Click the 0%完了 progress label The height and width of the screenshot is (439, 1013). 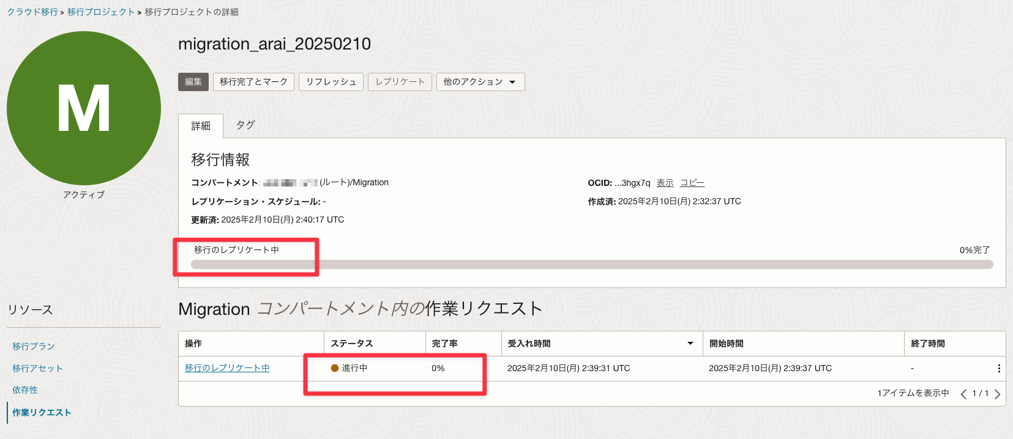click(x=974, y=250)
